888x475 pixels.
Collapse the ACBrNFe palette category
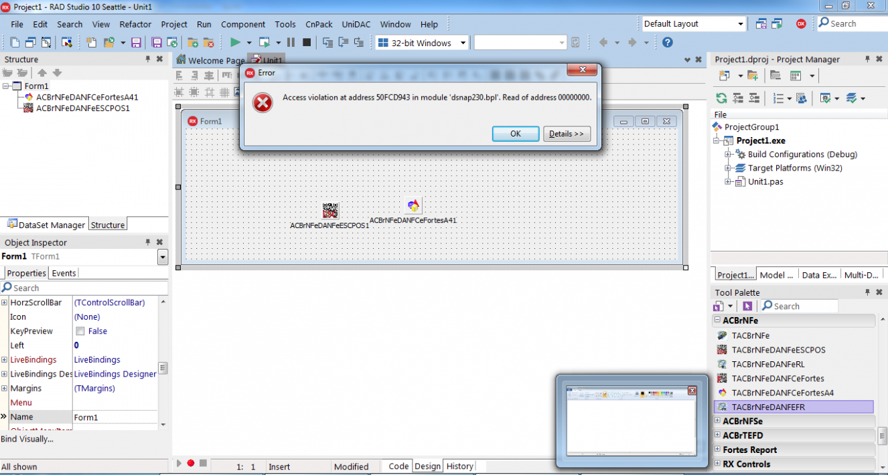coord(717,320)
